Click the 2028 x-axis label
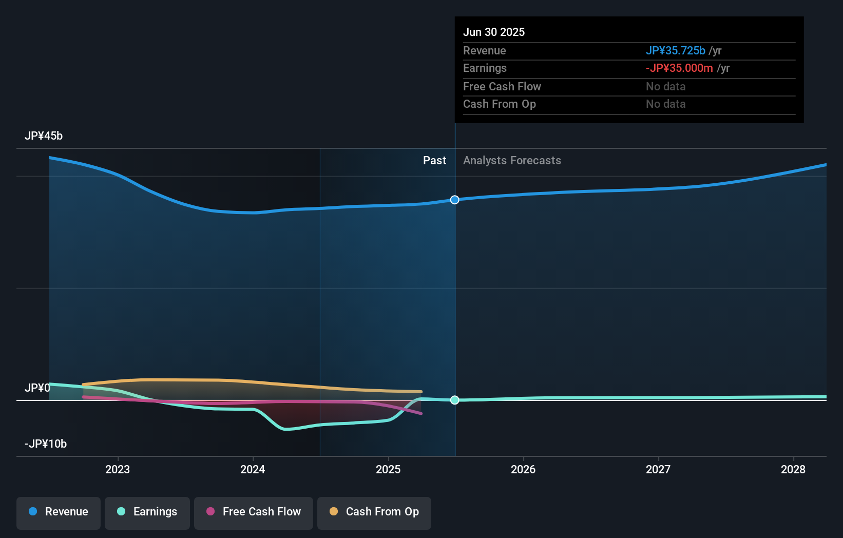Viewport: 843px width, 538px height. coord(793,469)
